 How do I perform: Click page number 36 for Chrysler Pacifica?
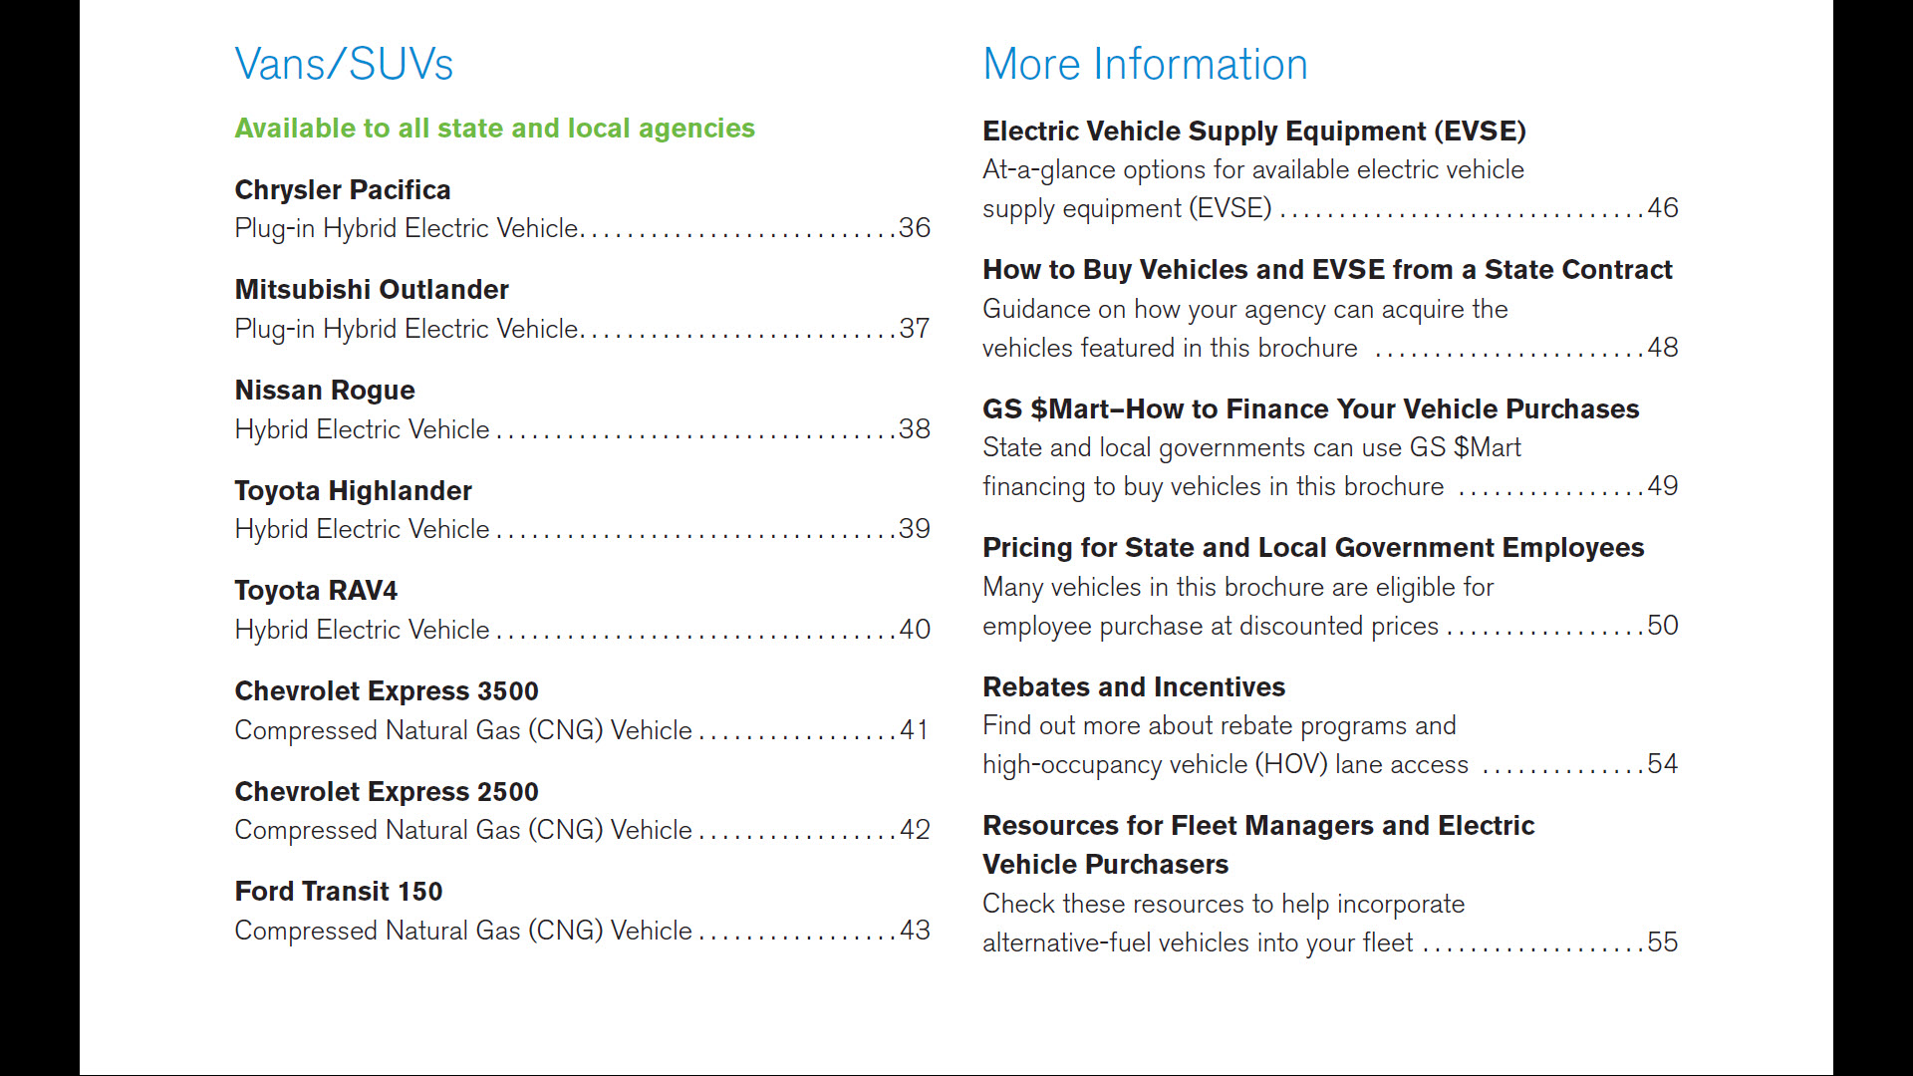point(915,228)
